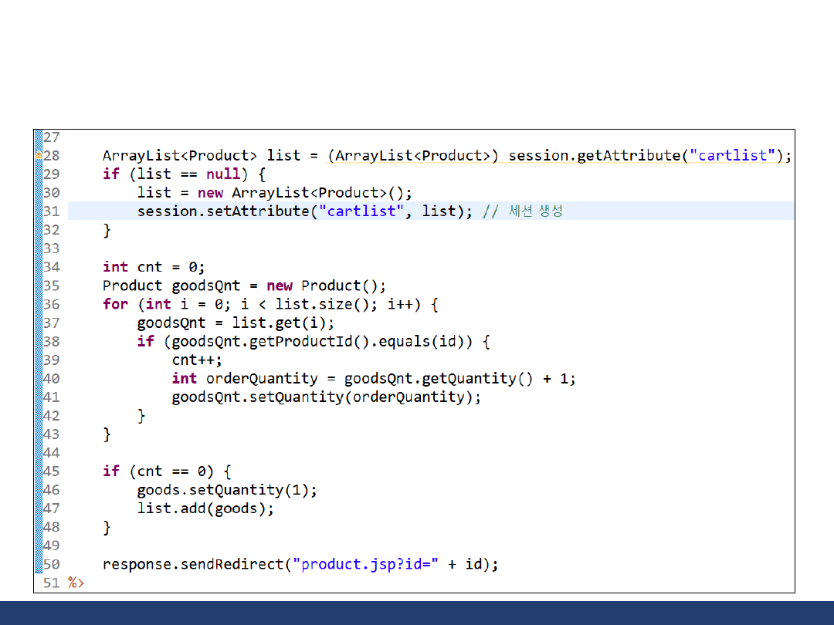Place cursor on the "cartlist" string in line 28

734,155
